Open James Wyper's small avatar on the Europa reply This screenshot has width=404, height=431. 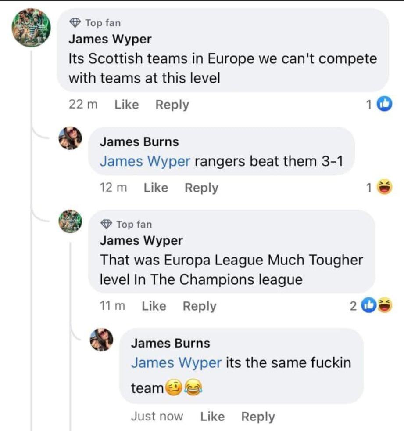[70, 221]
